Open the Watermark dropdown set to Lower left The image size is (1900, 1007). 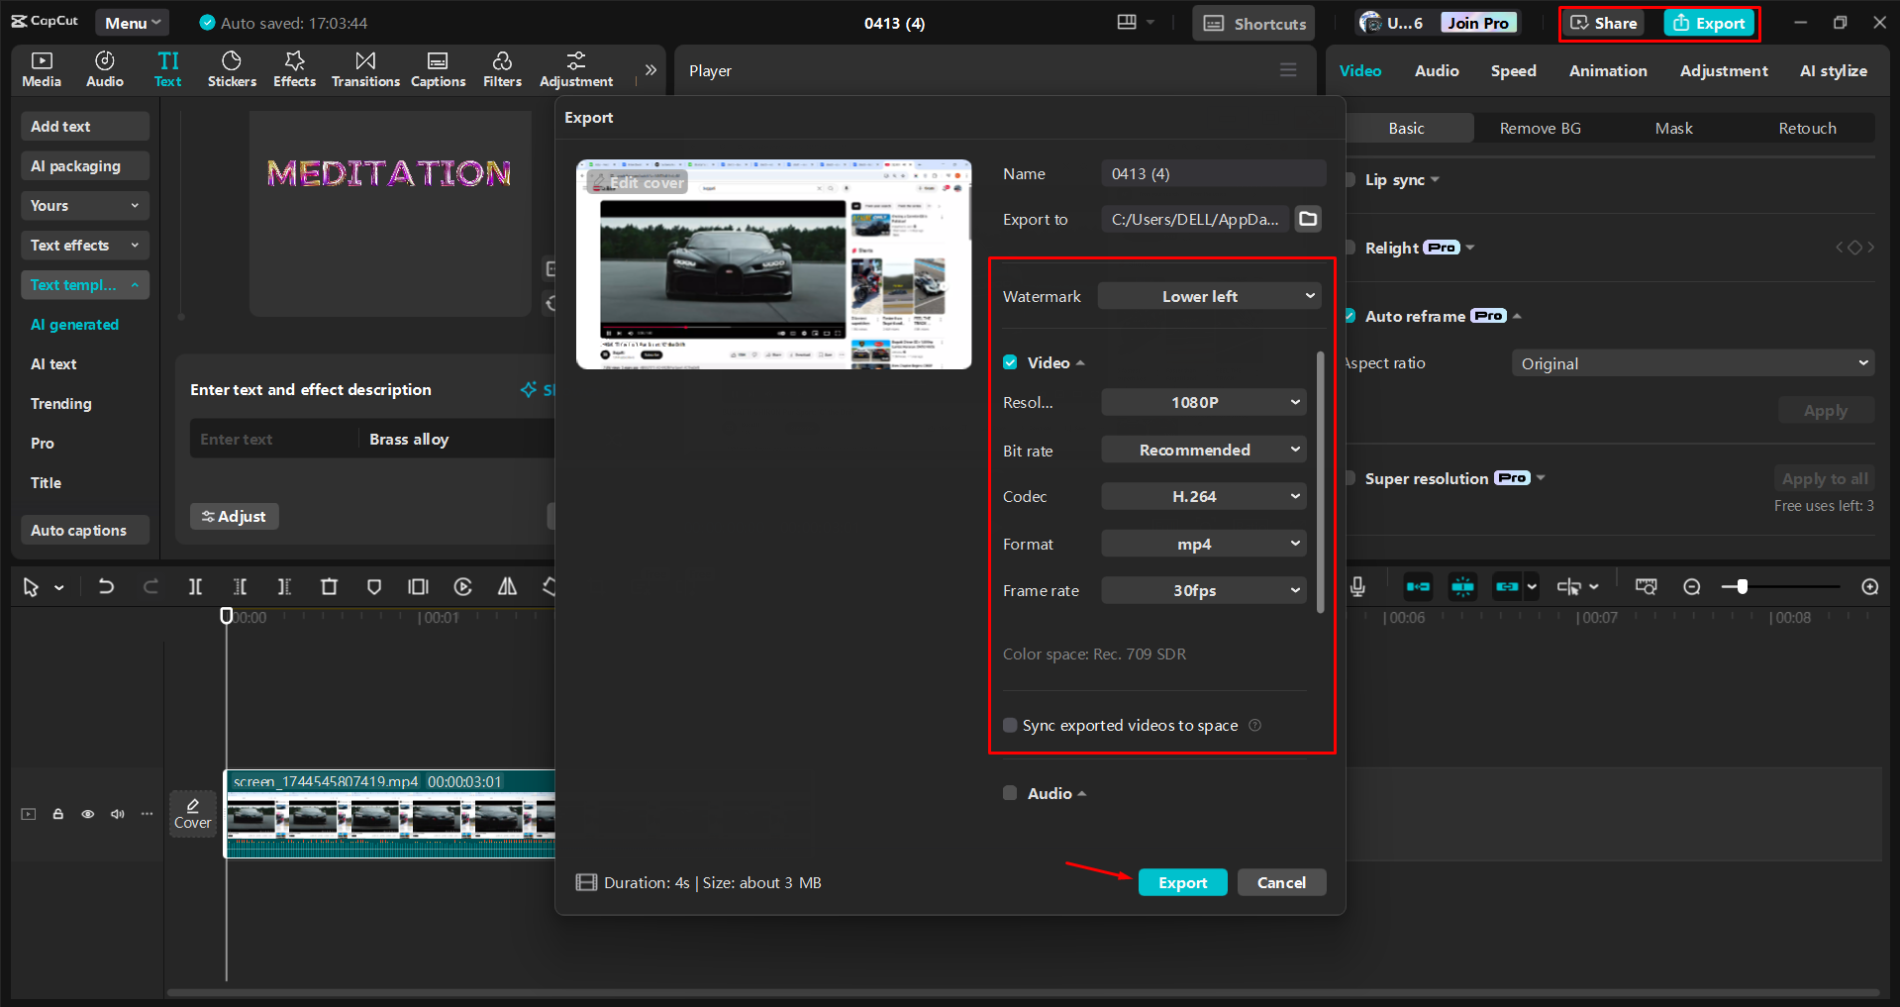click(1210, 296)
